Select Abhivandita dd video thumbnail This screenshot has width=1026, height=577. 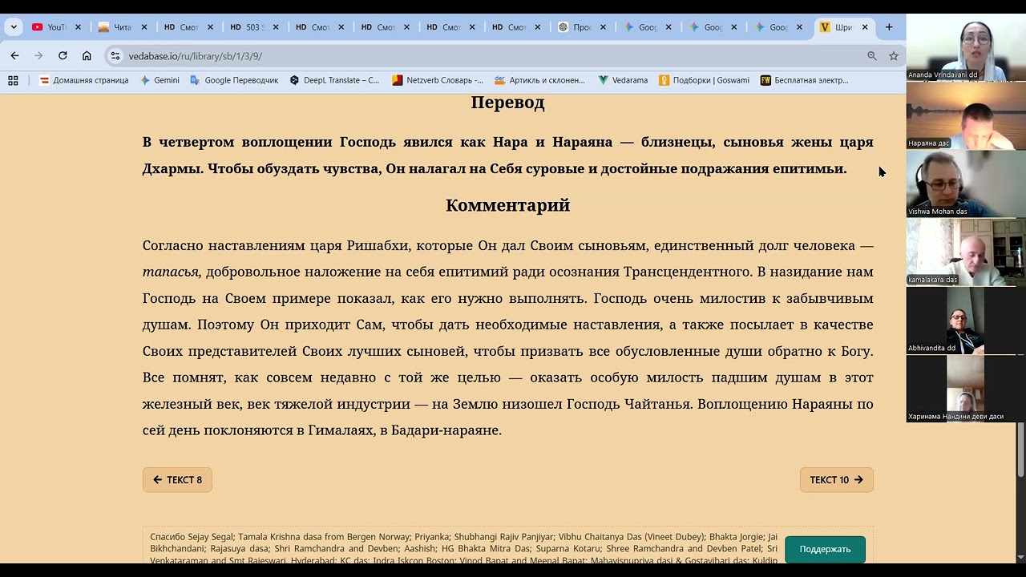[966, 321]
